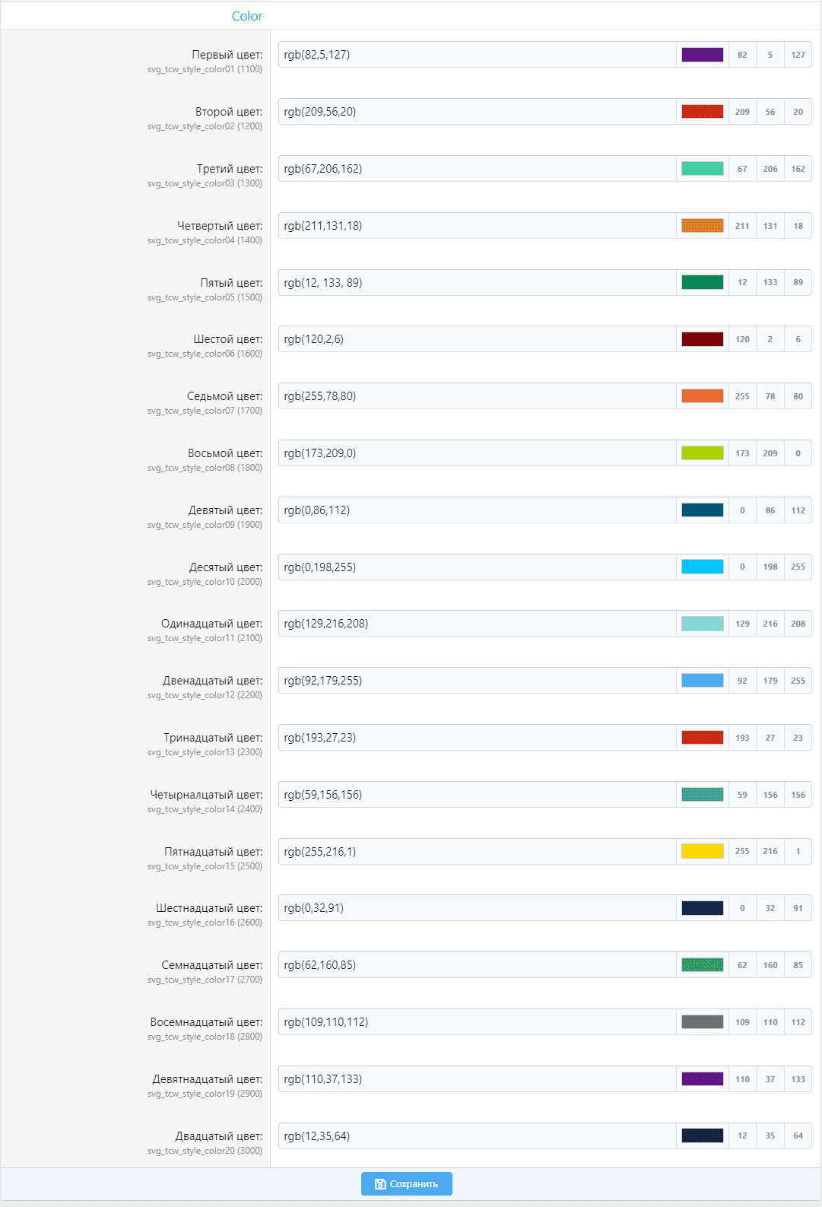822x1207 pixels.
Task: Click the rgb(82,5,127) text field
Action: coord(477,55)
